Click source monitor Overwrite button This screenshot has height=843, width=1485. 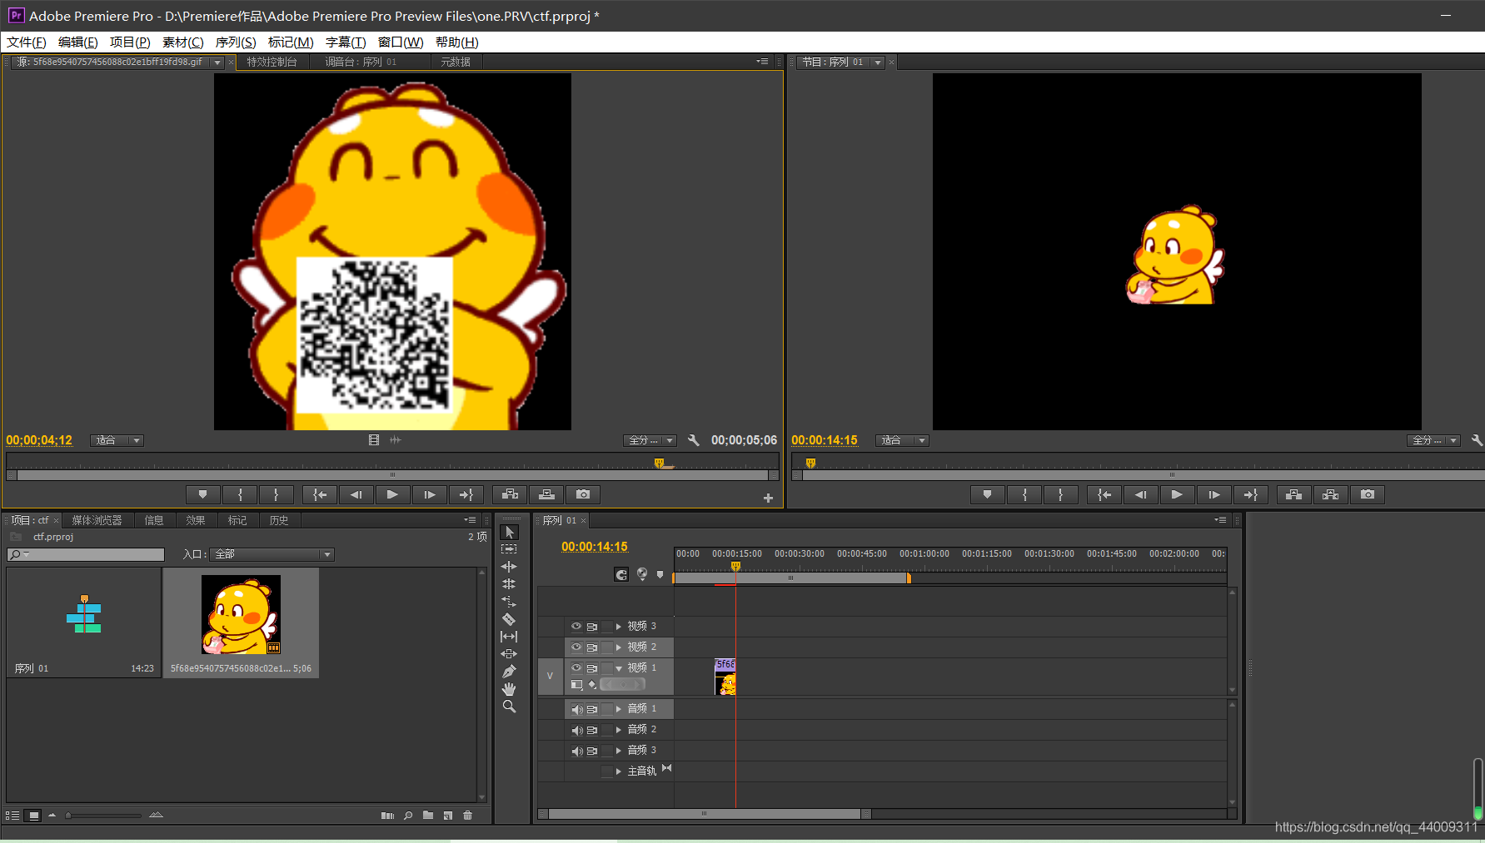pyautogui.click(x=546, y=494)
